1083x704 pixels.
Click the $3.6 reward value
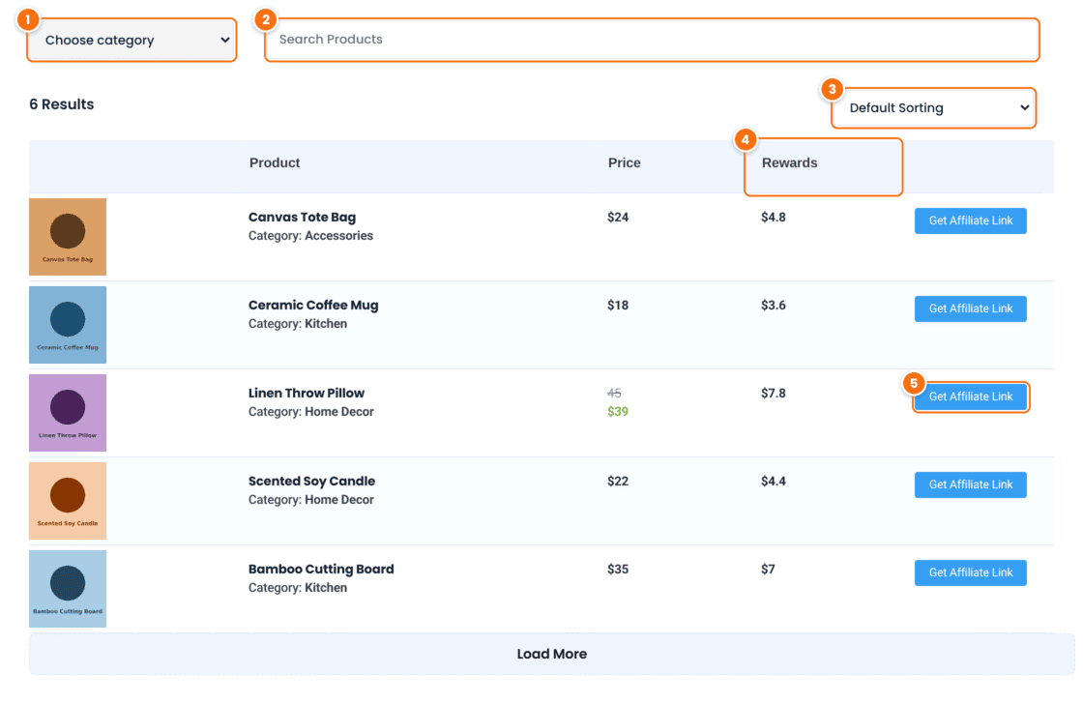774,306
